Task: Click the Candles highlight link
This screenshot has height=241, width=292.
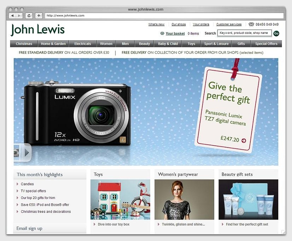Action: (x=27, y=184)
